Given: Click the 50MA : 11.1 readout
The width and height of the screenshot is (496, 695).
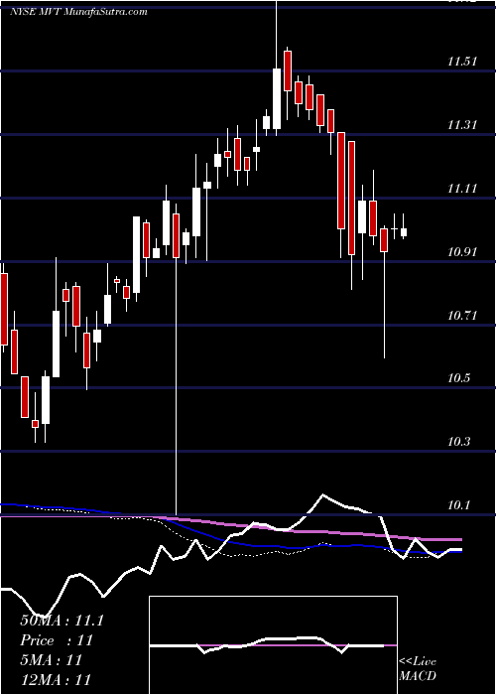Looking at the screenshot, I should pyautogui.click(x=62, y=621).
